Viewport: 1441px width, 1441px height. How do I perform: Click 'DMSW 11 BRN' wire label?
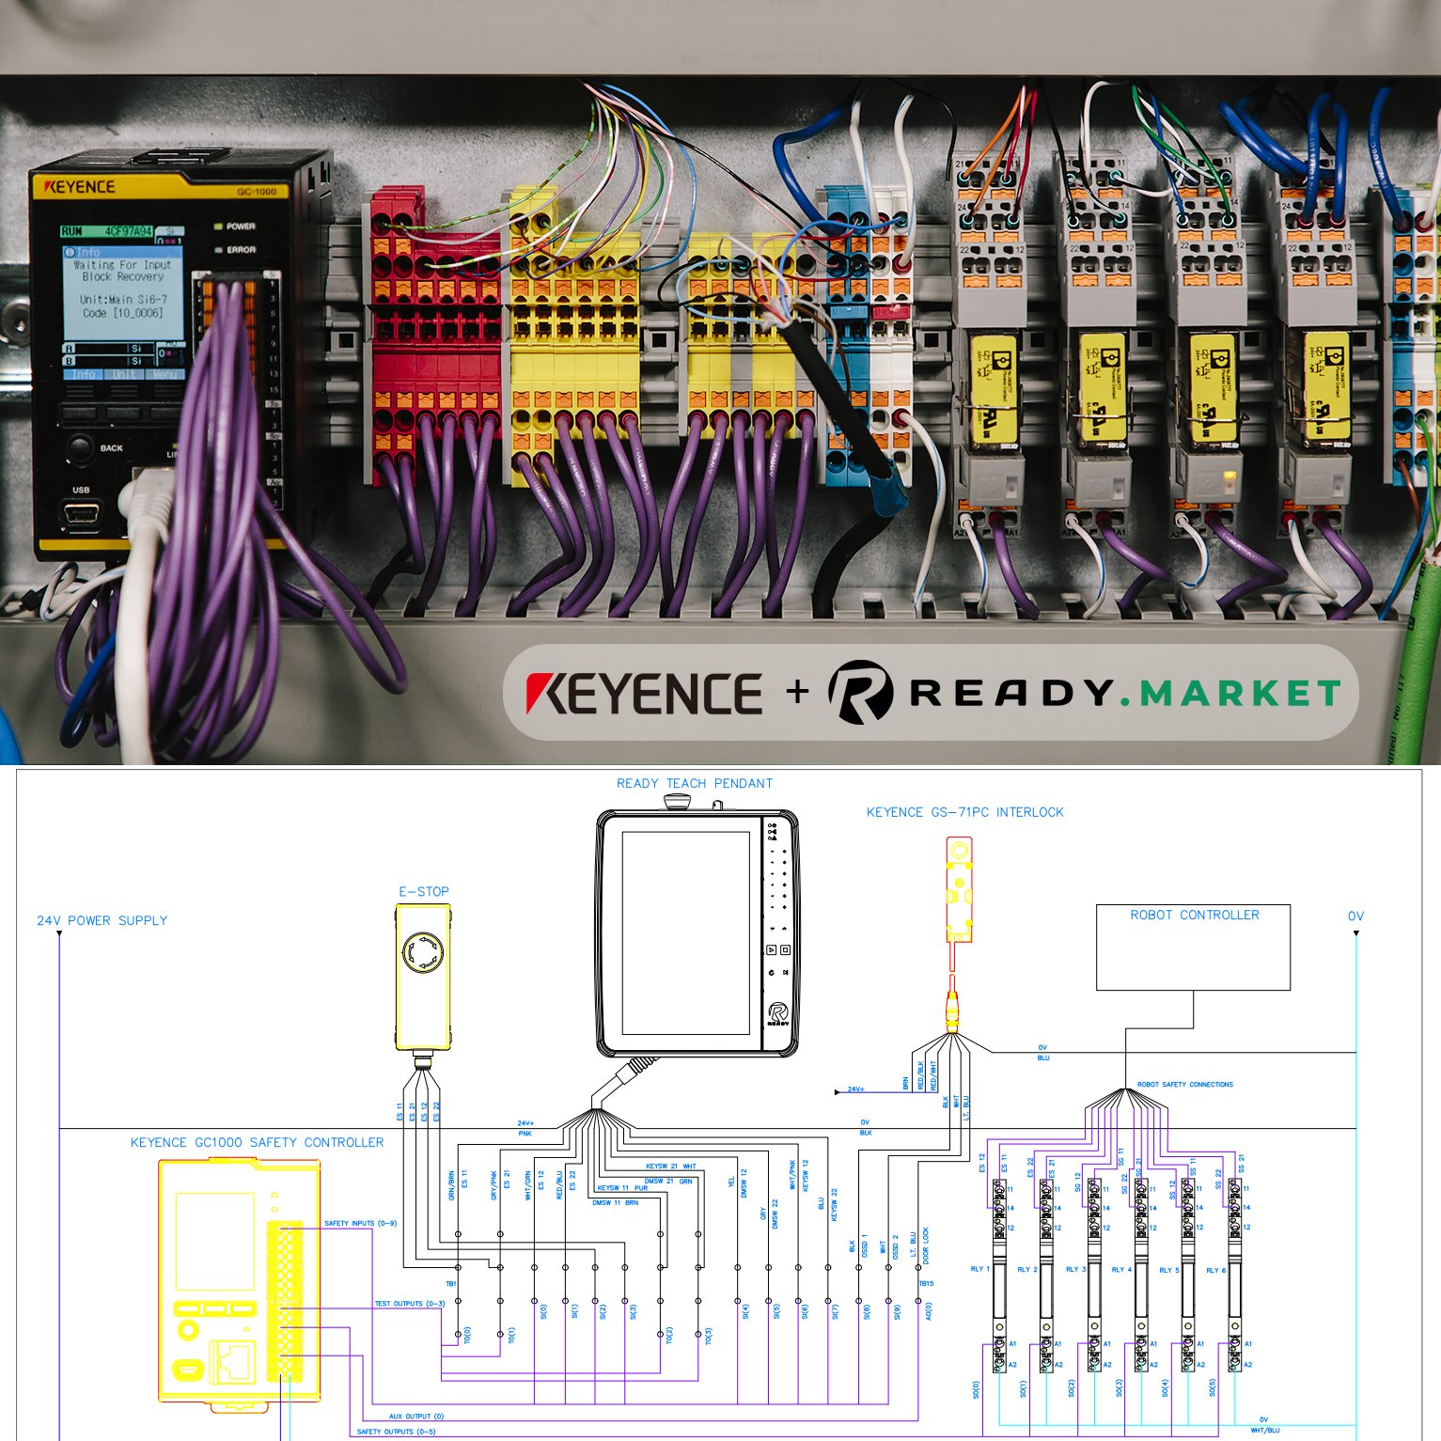(x=615, y=1202)
